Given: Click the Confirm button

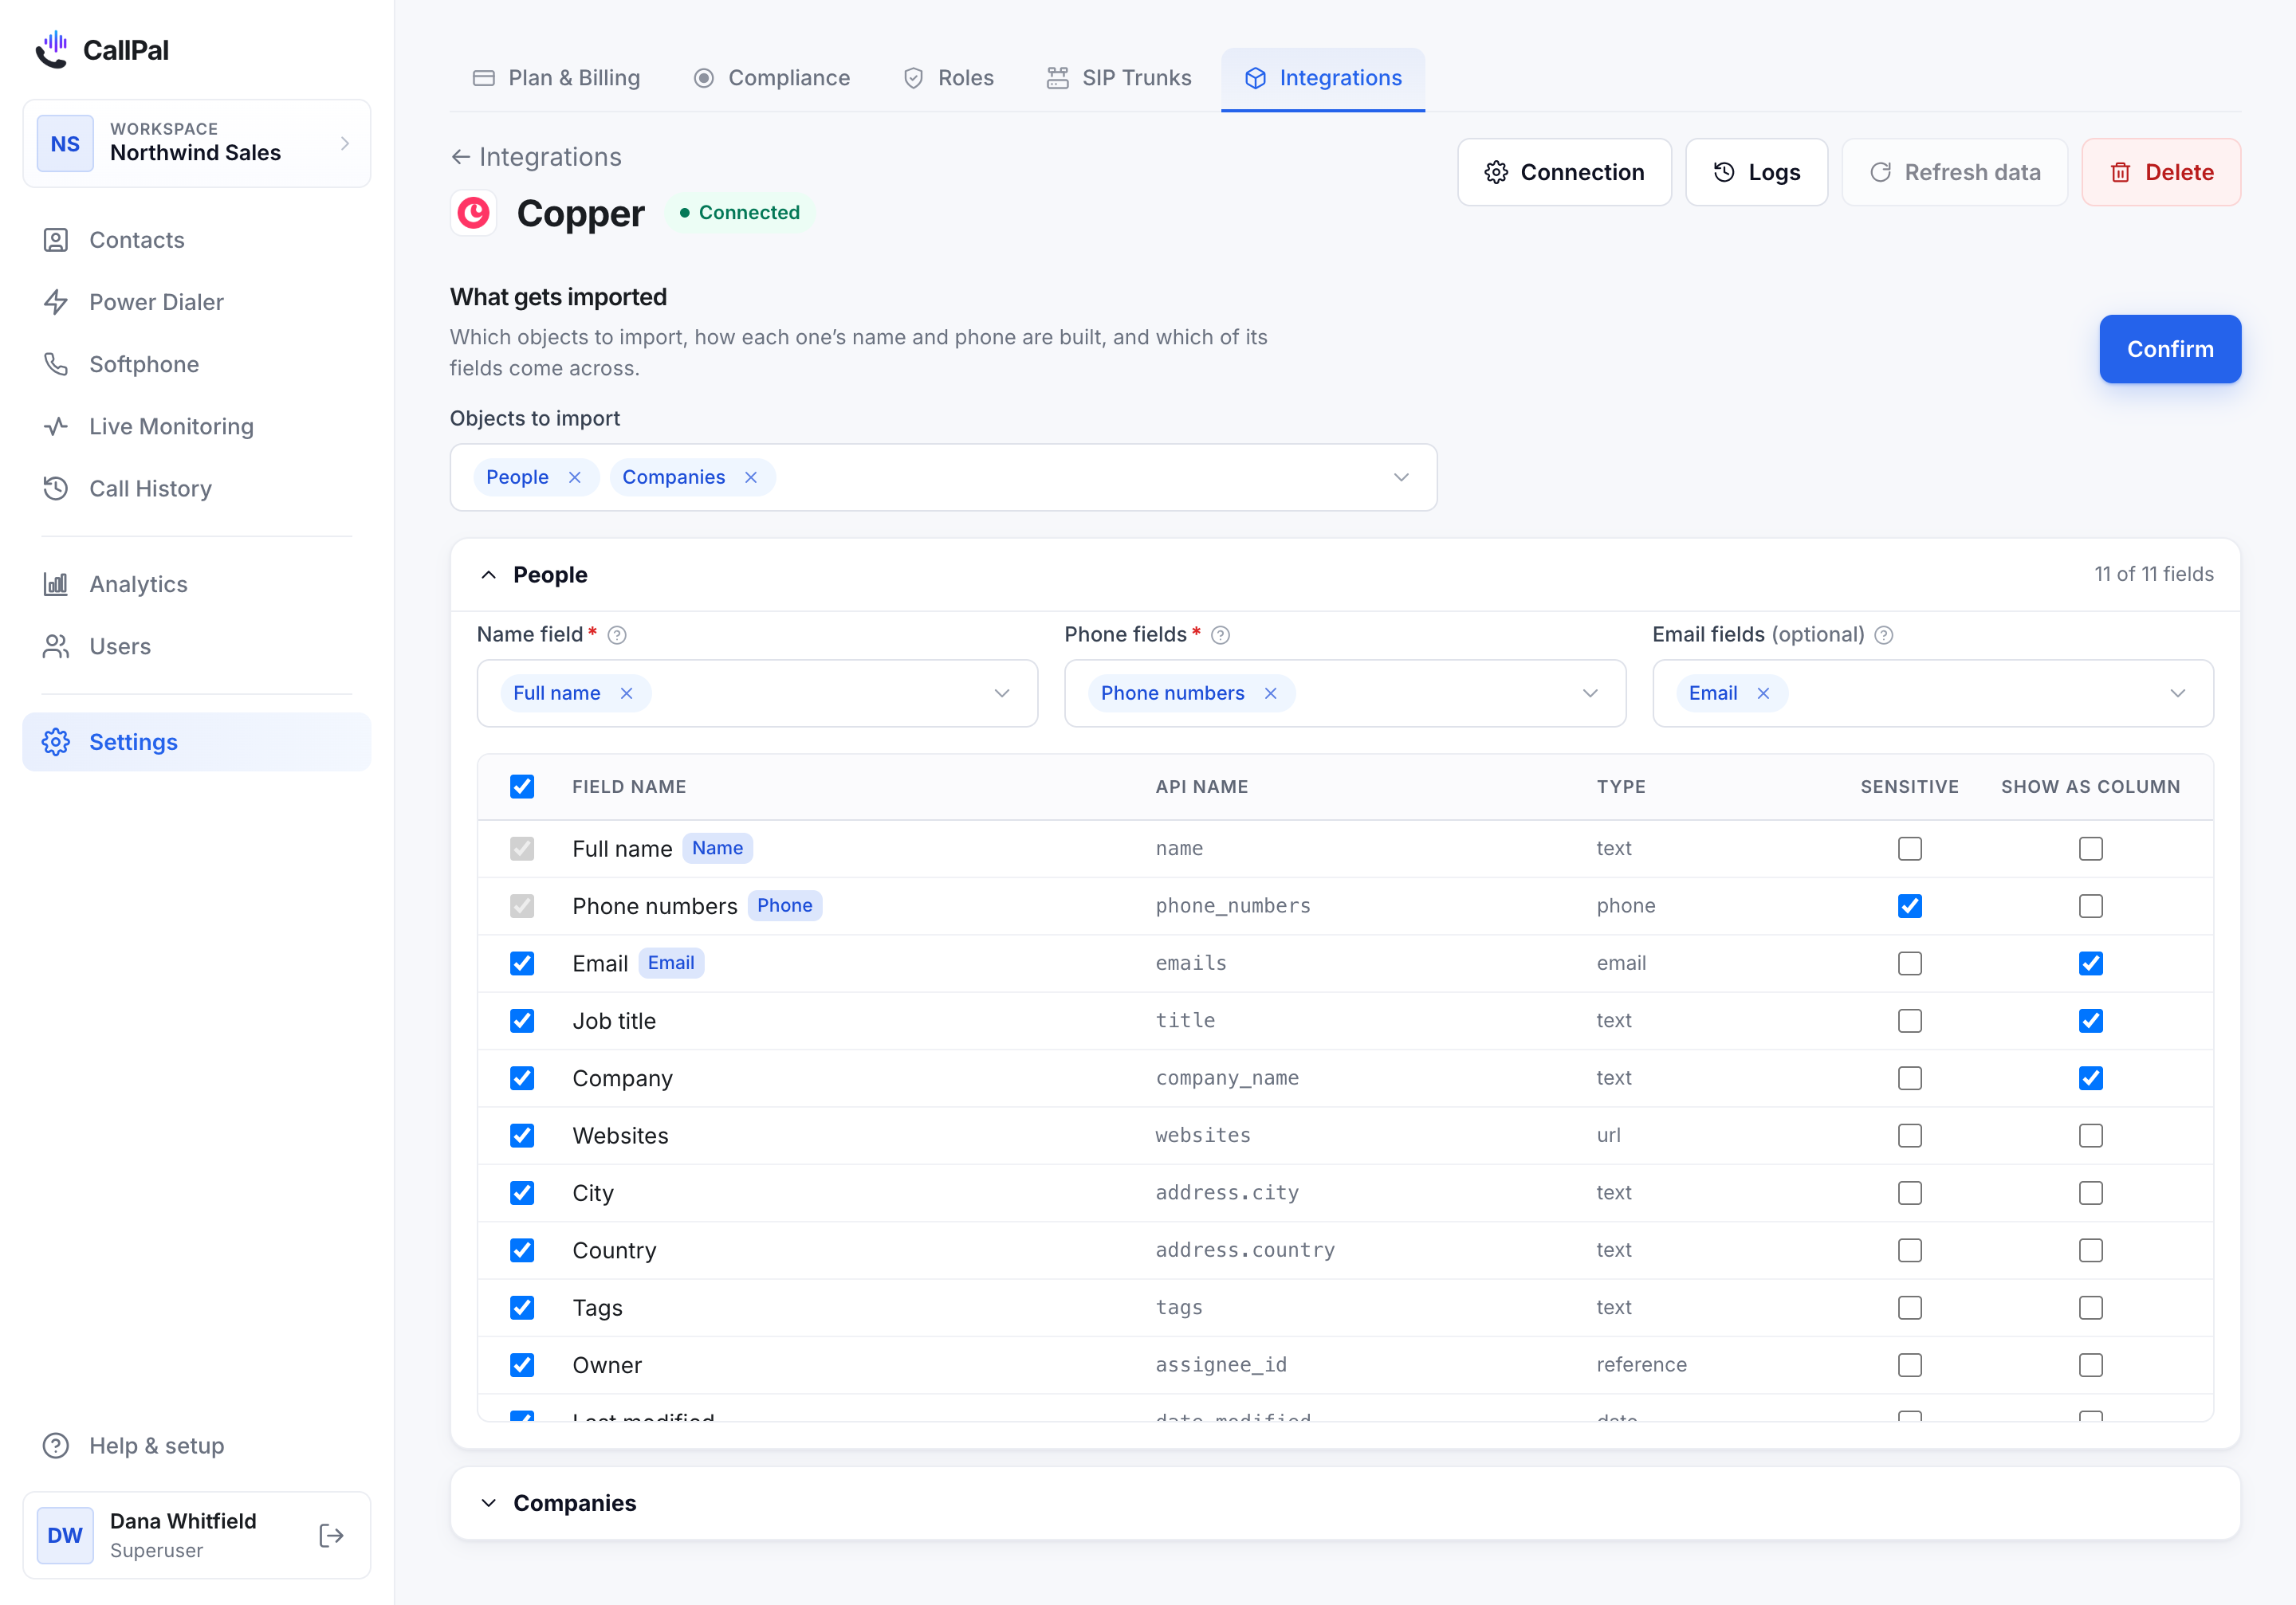Looking at the screenshot, I should click(2170, 349).
